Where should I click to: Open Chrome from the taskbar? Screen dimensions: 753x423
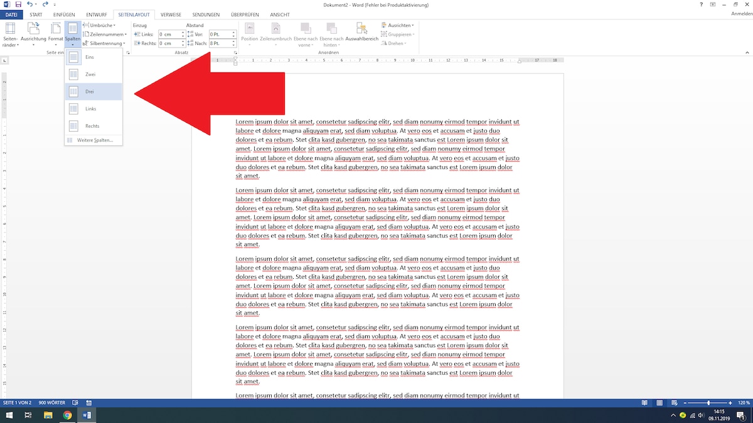[x=67, y=414]
